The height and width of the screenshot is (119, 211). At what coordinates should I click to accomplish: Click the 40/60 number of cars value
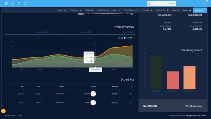point(167,29)
